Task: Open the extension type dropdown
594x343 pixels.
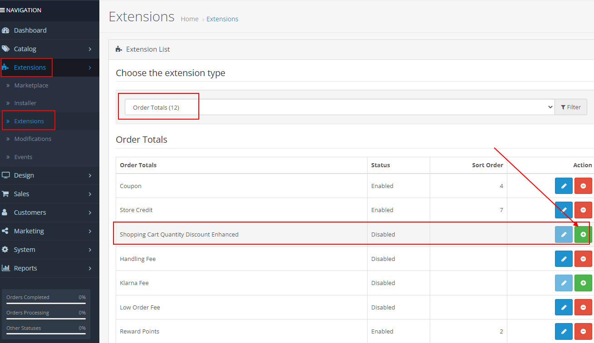Action: (x=339, y=107)
